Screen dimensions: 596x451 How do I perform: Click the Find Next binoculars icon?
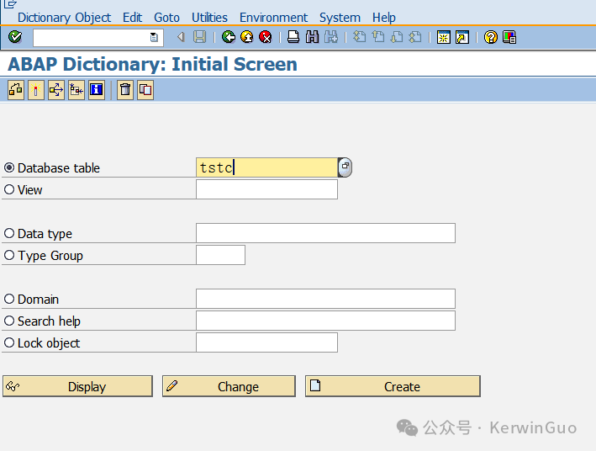tap(331, 37)
